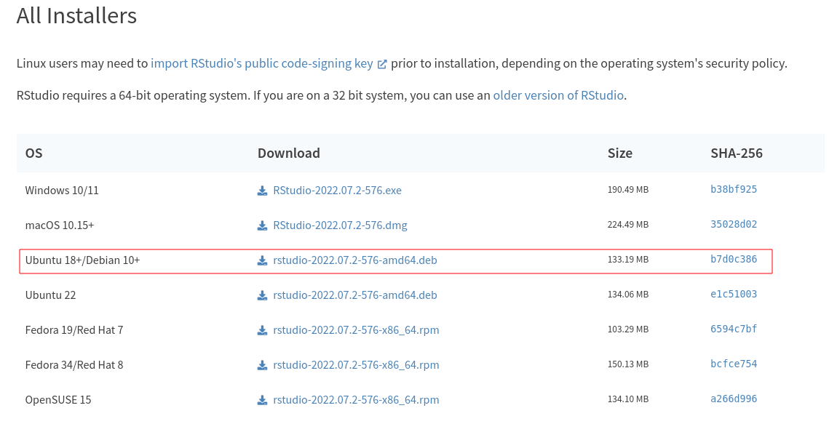This screenshot has height=440, width=829.
Task: Open older version of RStudio link
Action: click(558, 95)
